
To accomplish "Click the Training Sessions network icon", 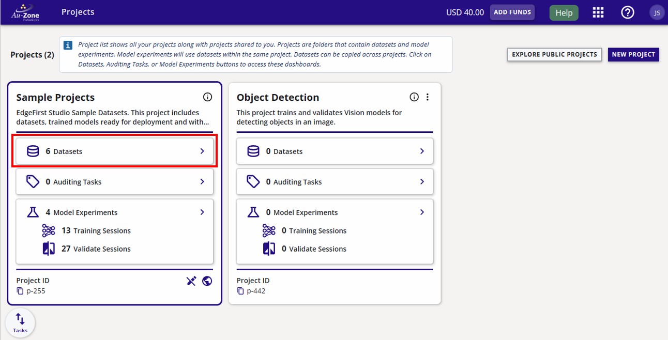I will click(49, 230).
